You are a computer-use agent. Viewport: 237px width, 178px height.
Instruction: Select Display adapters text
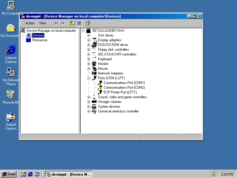coord(110,40)
